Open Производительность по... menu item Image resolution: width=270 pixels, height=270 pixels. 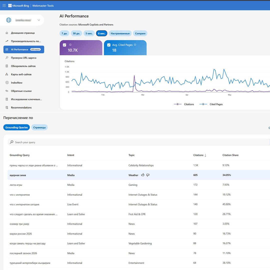point(26,41)
